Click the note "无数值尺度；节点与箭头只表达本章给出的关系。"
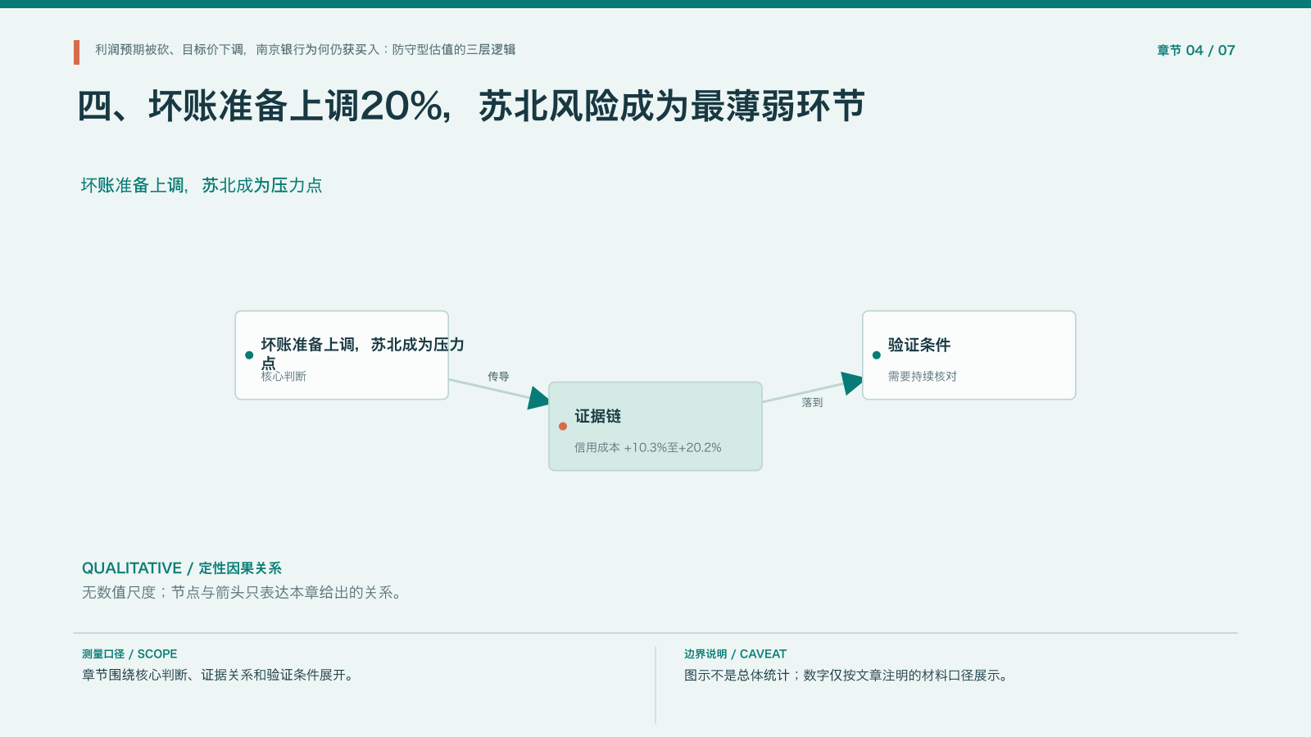This screenshot has width=1311, height=737. [x=243, y=592]
